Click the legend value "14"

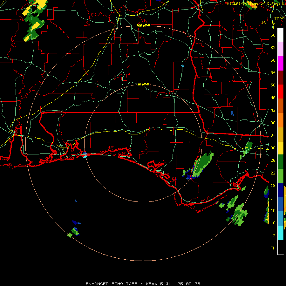click(x=273, y=198)
